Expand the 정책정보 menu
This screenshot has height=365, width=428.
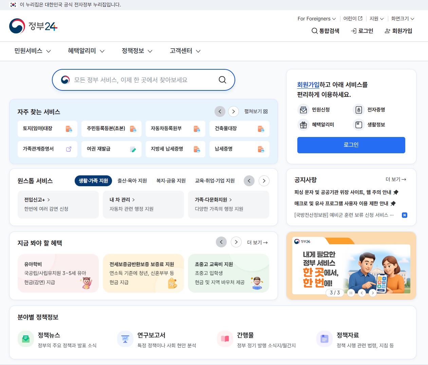click(137, 51)
